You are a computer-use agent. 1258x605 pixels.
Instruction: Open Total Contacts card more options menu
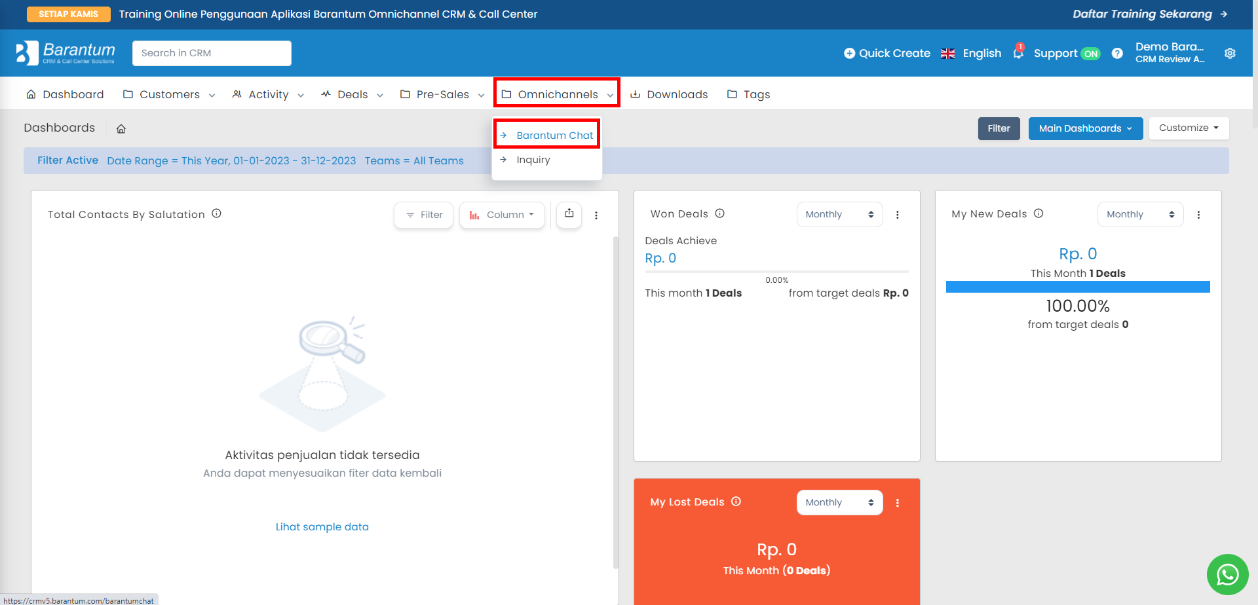(x=596, y=215)
